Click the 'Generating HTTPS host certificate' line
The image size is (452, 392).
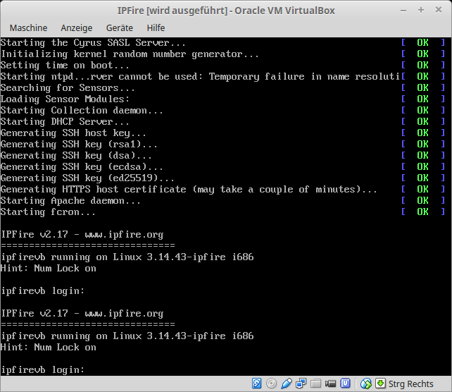189,190
